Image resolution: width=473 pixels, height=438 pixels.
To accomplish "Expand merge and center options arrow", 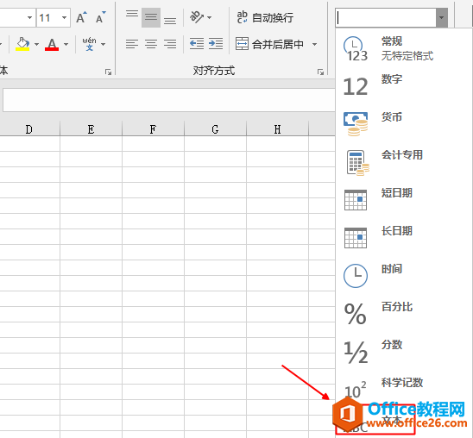I will pyautogui.click(x=315, y=44).
